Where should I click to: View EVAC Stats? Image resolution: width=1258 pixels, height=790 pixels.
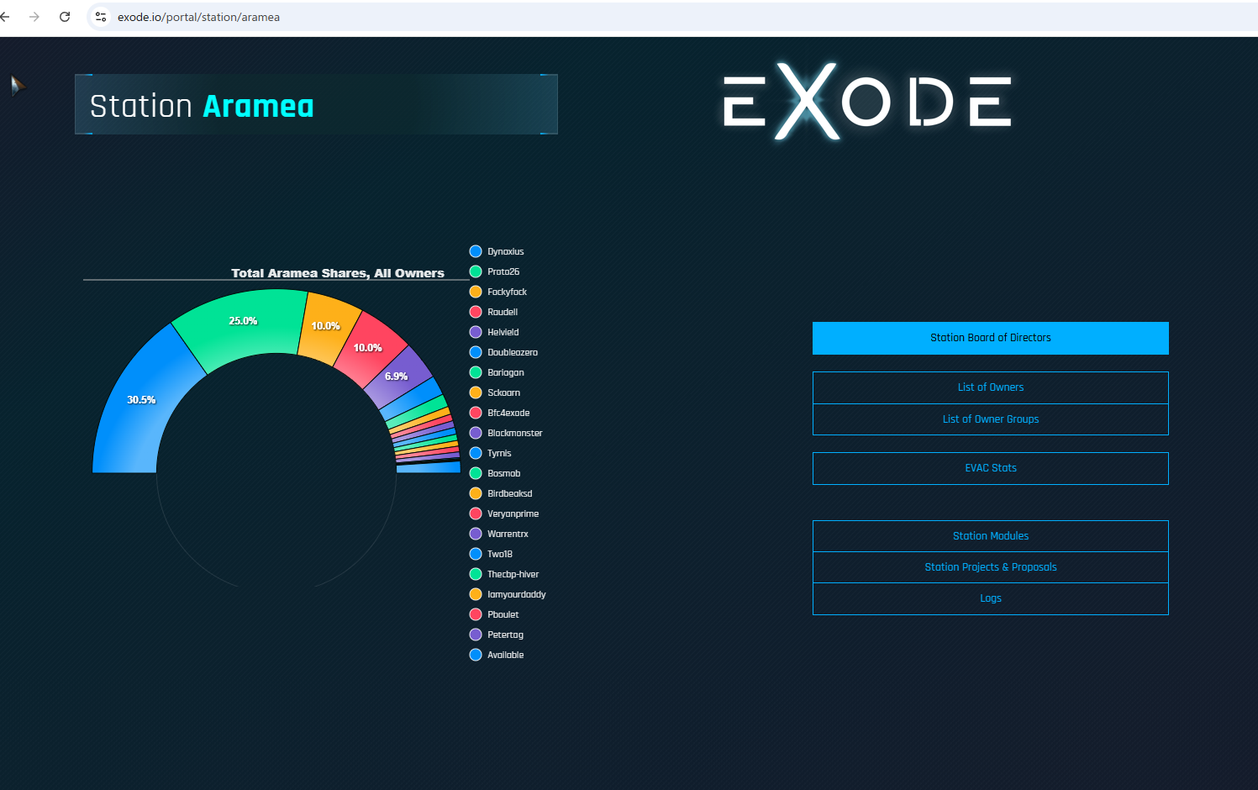[990, 468]
